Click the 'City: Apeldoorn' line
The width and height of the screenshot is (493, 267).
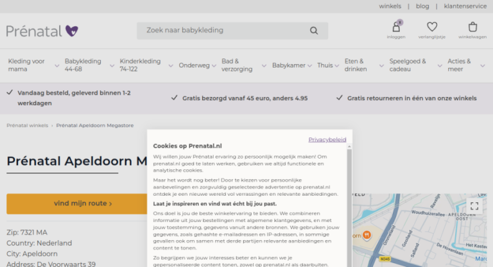(x=32, y=254)
